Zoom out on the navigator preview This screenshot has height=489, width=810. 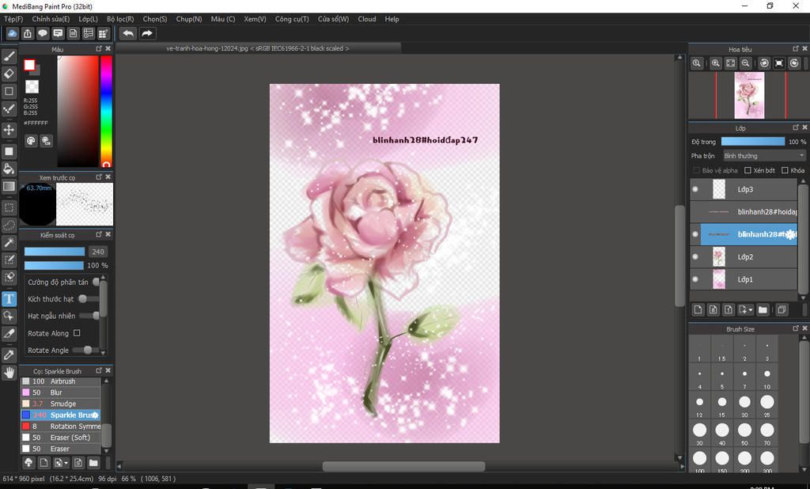745,63
